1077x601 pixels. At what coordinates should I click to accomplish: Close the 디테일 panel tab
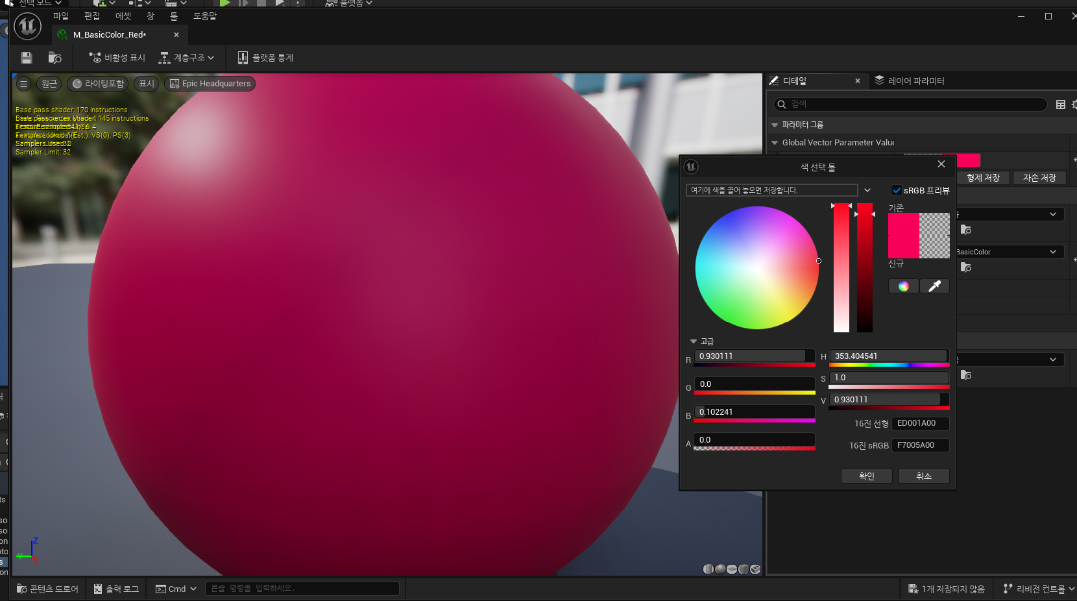[x=858, y=81]
